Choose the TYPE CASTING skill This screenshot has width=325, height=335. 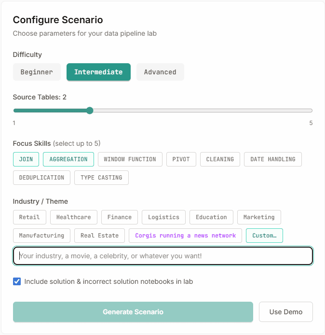(101, 178)
